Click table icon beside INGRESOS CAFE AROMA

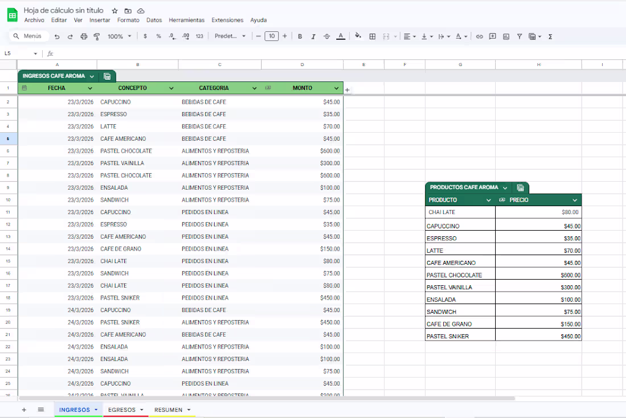click(x=107, y=76)
